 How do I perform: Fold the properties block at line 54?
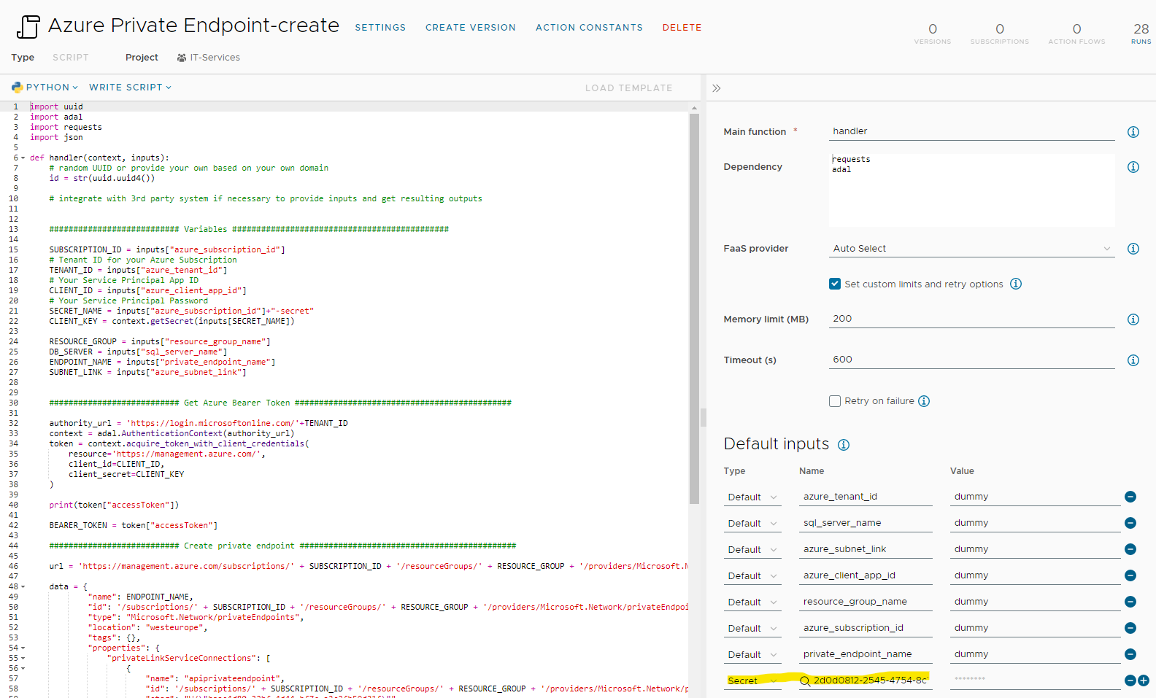click(23, 648)
